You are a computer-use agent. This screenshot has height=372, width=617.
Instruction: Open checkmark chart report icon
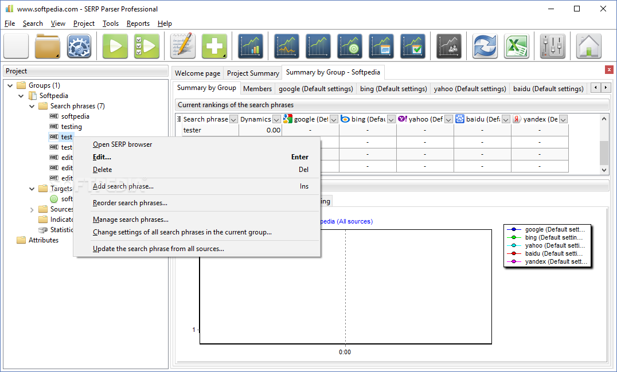click(412, 46)
